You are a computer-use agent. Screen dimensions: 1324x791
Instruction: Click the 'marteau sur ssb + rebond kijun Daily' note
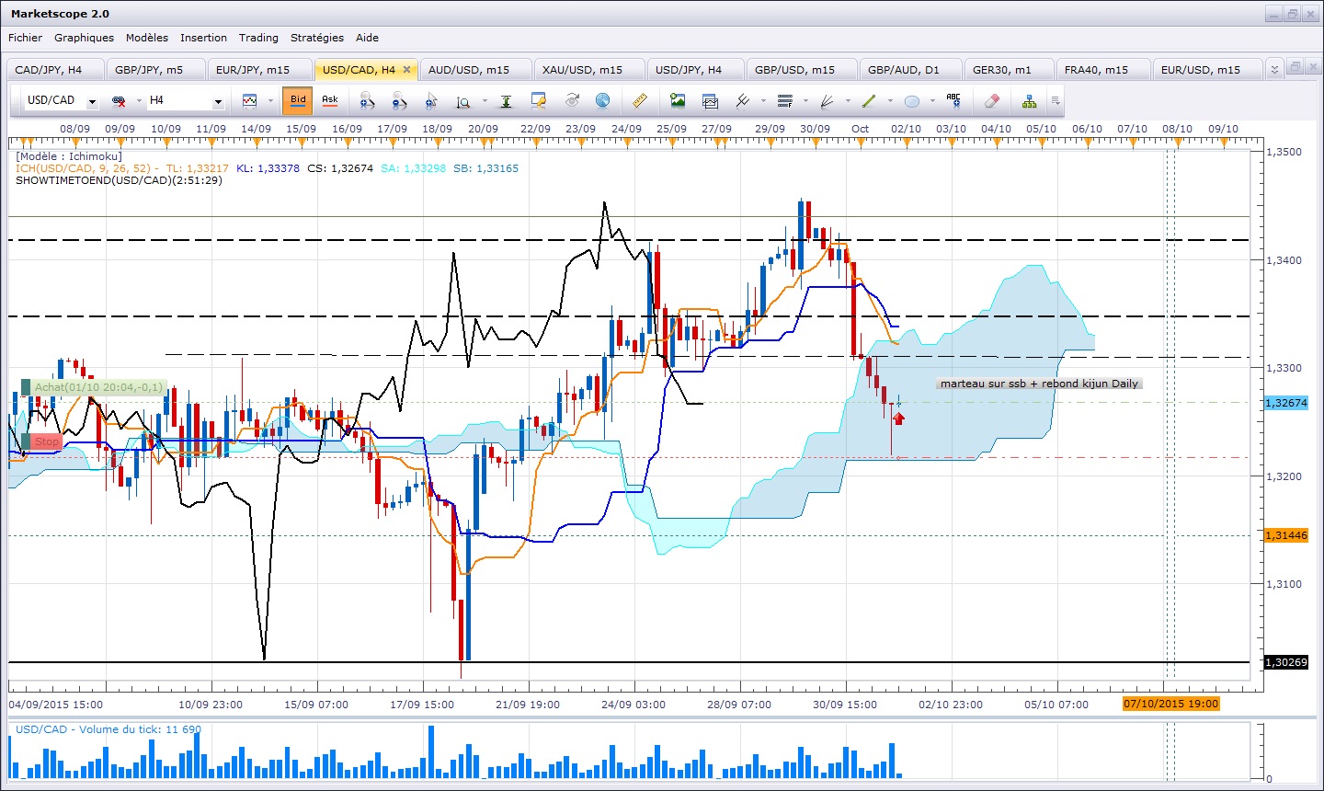click(1039, 384)
